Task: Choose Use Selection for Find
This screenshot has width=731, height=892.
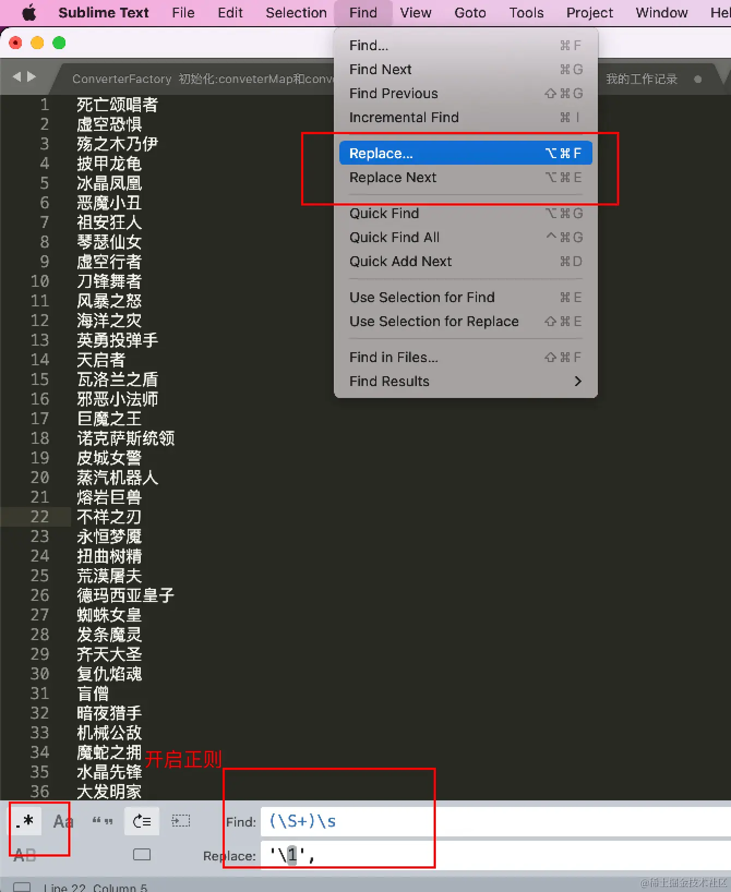Action: point(465,297)
